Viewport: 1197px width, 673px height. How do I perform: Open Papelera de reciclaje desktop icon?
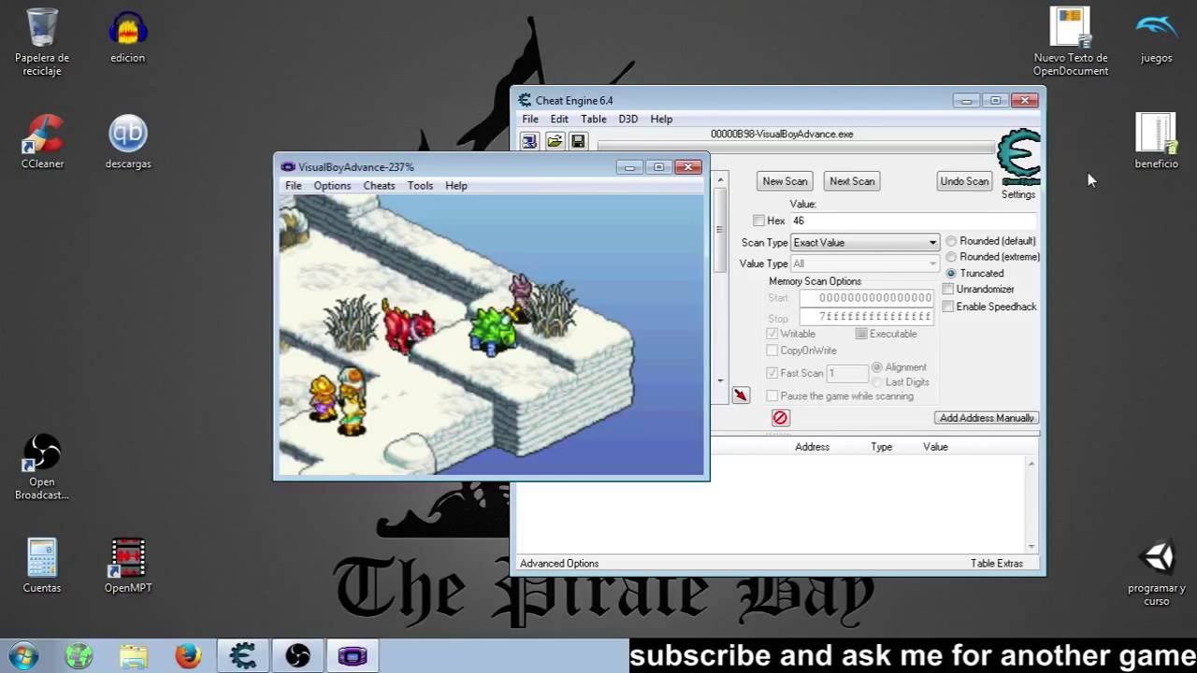(x=42, y=43)
